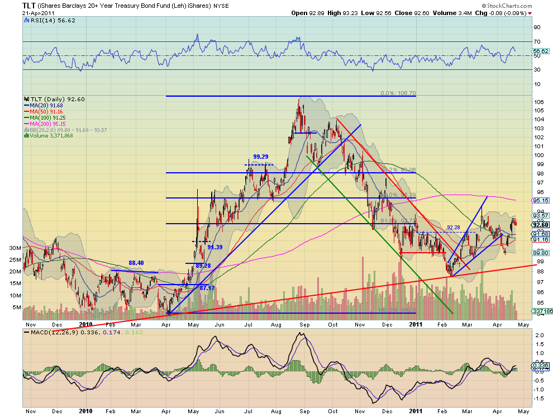The width and height of the screenshot is (553, 416).
Task: Click the 0.336 MACD value tag on right axis
Action: (x=541, y=366)
